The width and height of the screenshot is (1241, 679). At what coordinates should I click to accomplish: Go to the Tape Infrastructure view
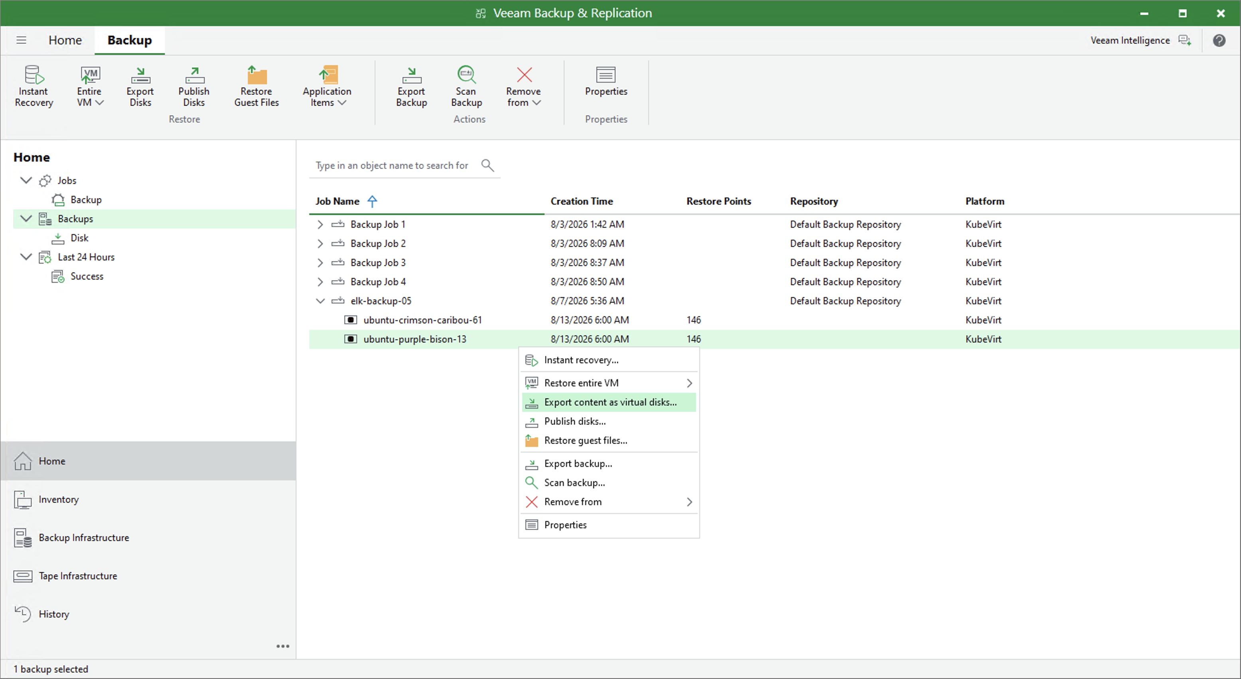[148, 576]
